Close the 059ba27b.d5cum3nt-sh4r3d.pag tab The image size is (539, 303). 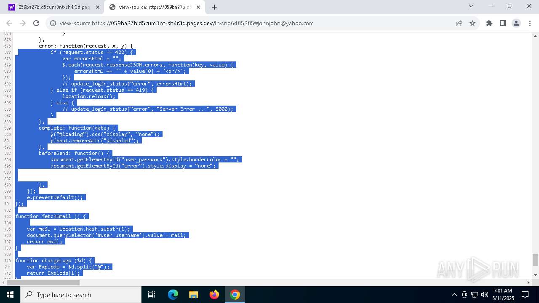98,7
